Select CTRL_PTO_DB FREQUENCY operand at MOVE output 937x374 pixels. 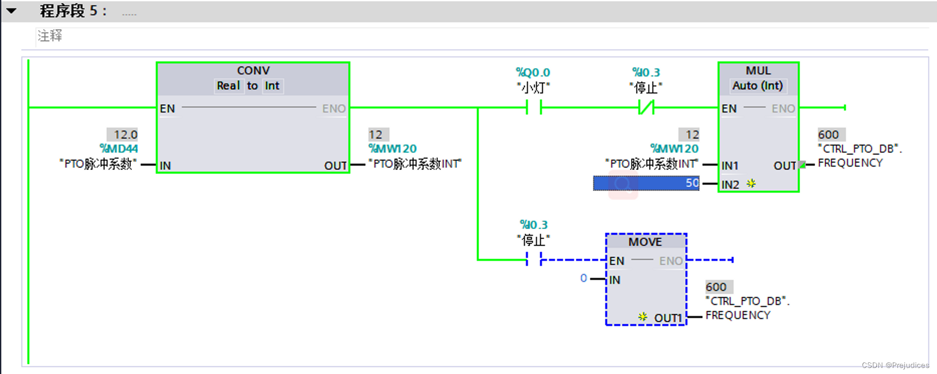coord(747,308)
